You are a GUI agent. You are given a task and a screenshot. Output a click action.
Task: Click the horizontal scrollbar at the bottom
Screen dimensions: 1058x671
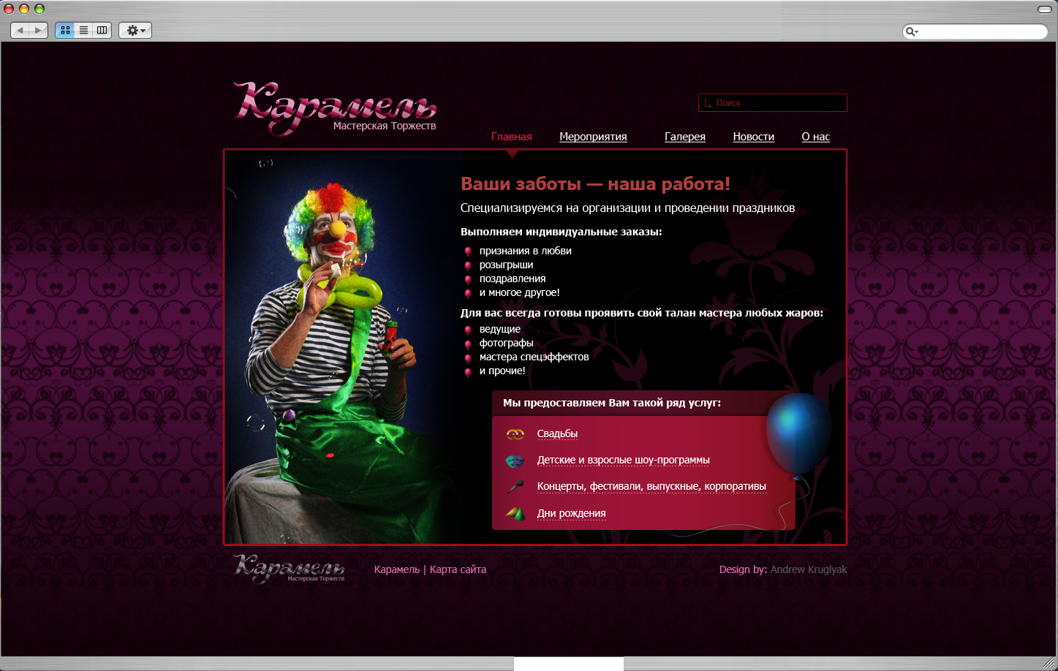coord(568,663)
